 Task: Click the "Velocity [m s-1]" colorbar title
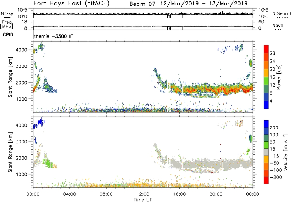[x=285, y=152]
